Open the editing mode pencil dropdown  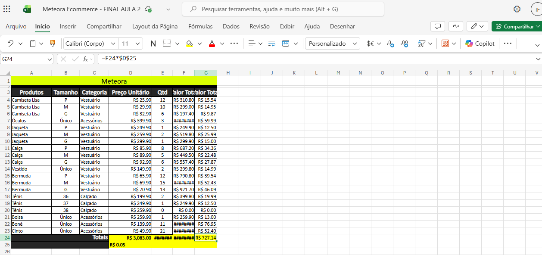pos(478,26)
